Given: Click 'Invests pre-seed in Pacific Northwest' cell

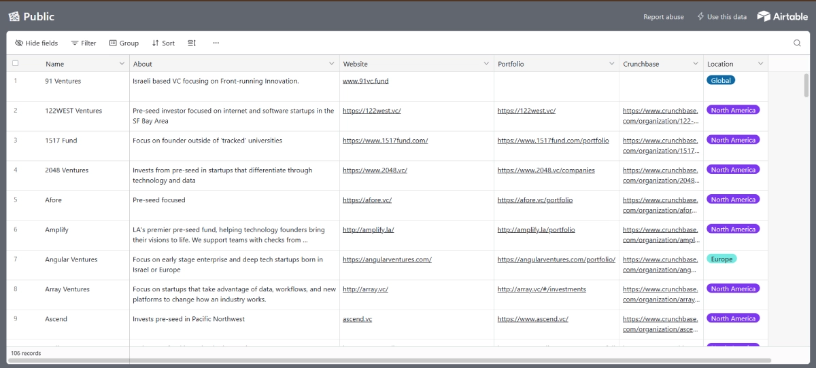Looking at the screenshot, I should 235,325.
